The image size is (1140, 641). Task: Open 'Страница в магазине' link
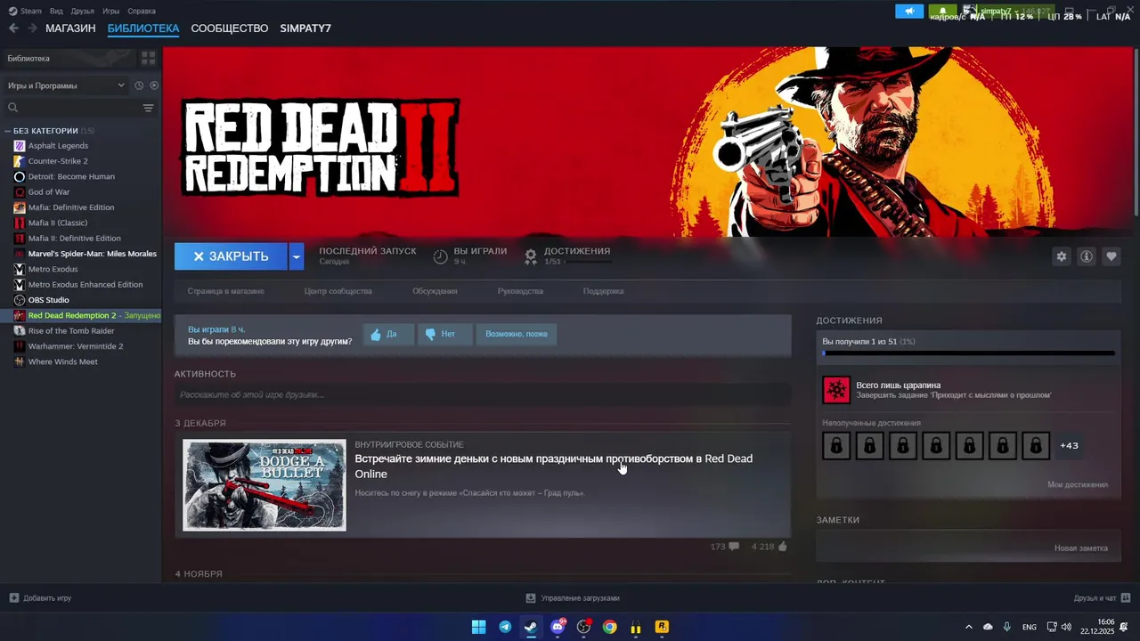(x=225, y=291)
